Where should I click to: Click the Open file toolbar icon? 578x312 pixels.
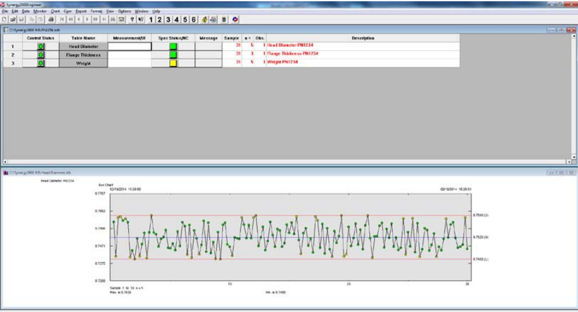coord(13,19)
